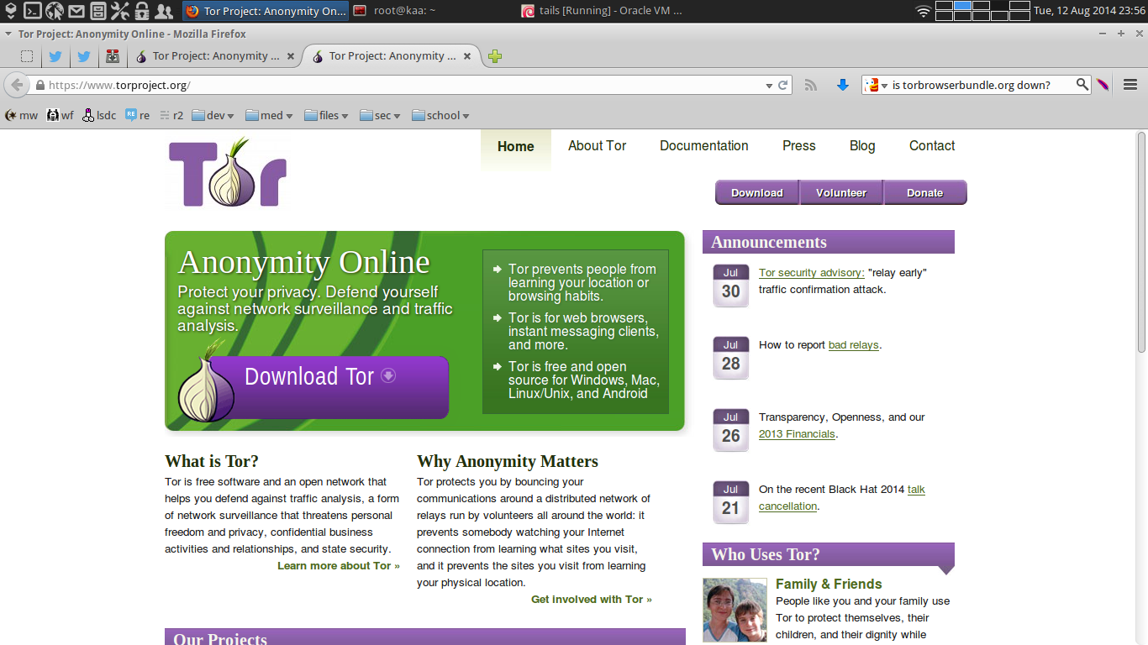Click the page's vertical scrollbar thumb
1148x645 pixels.
pyautogui.click(x=1141, y=242)
